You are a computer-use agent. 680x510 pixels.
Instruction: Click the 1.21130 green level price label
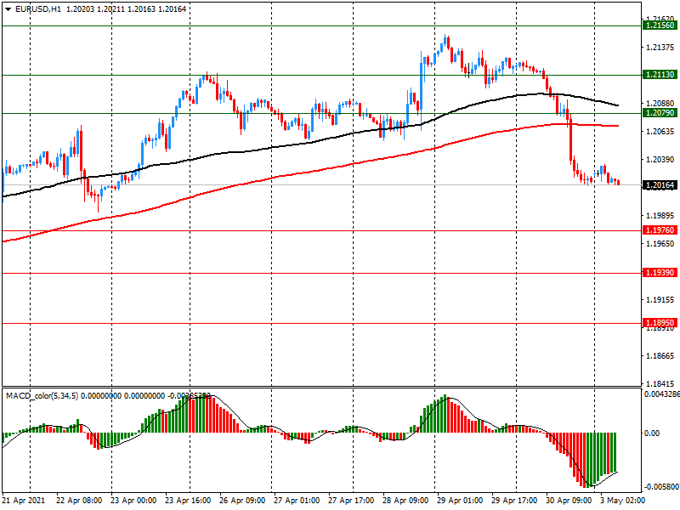[x=660, y=75]
